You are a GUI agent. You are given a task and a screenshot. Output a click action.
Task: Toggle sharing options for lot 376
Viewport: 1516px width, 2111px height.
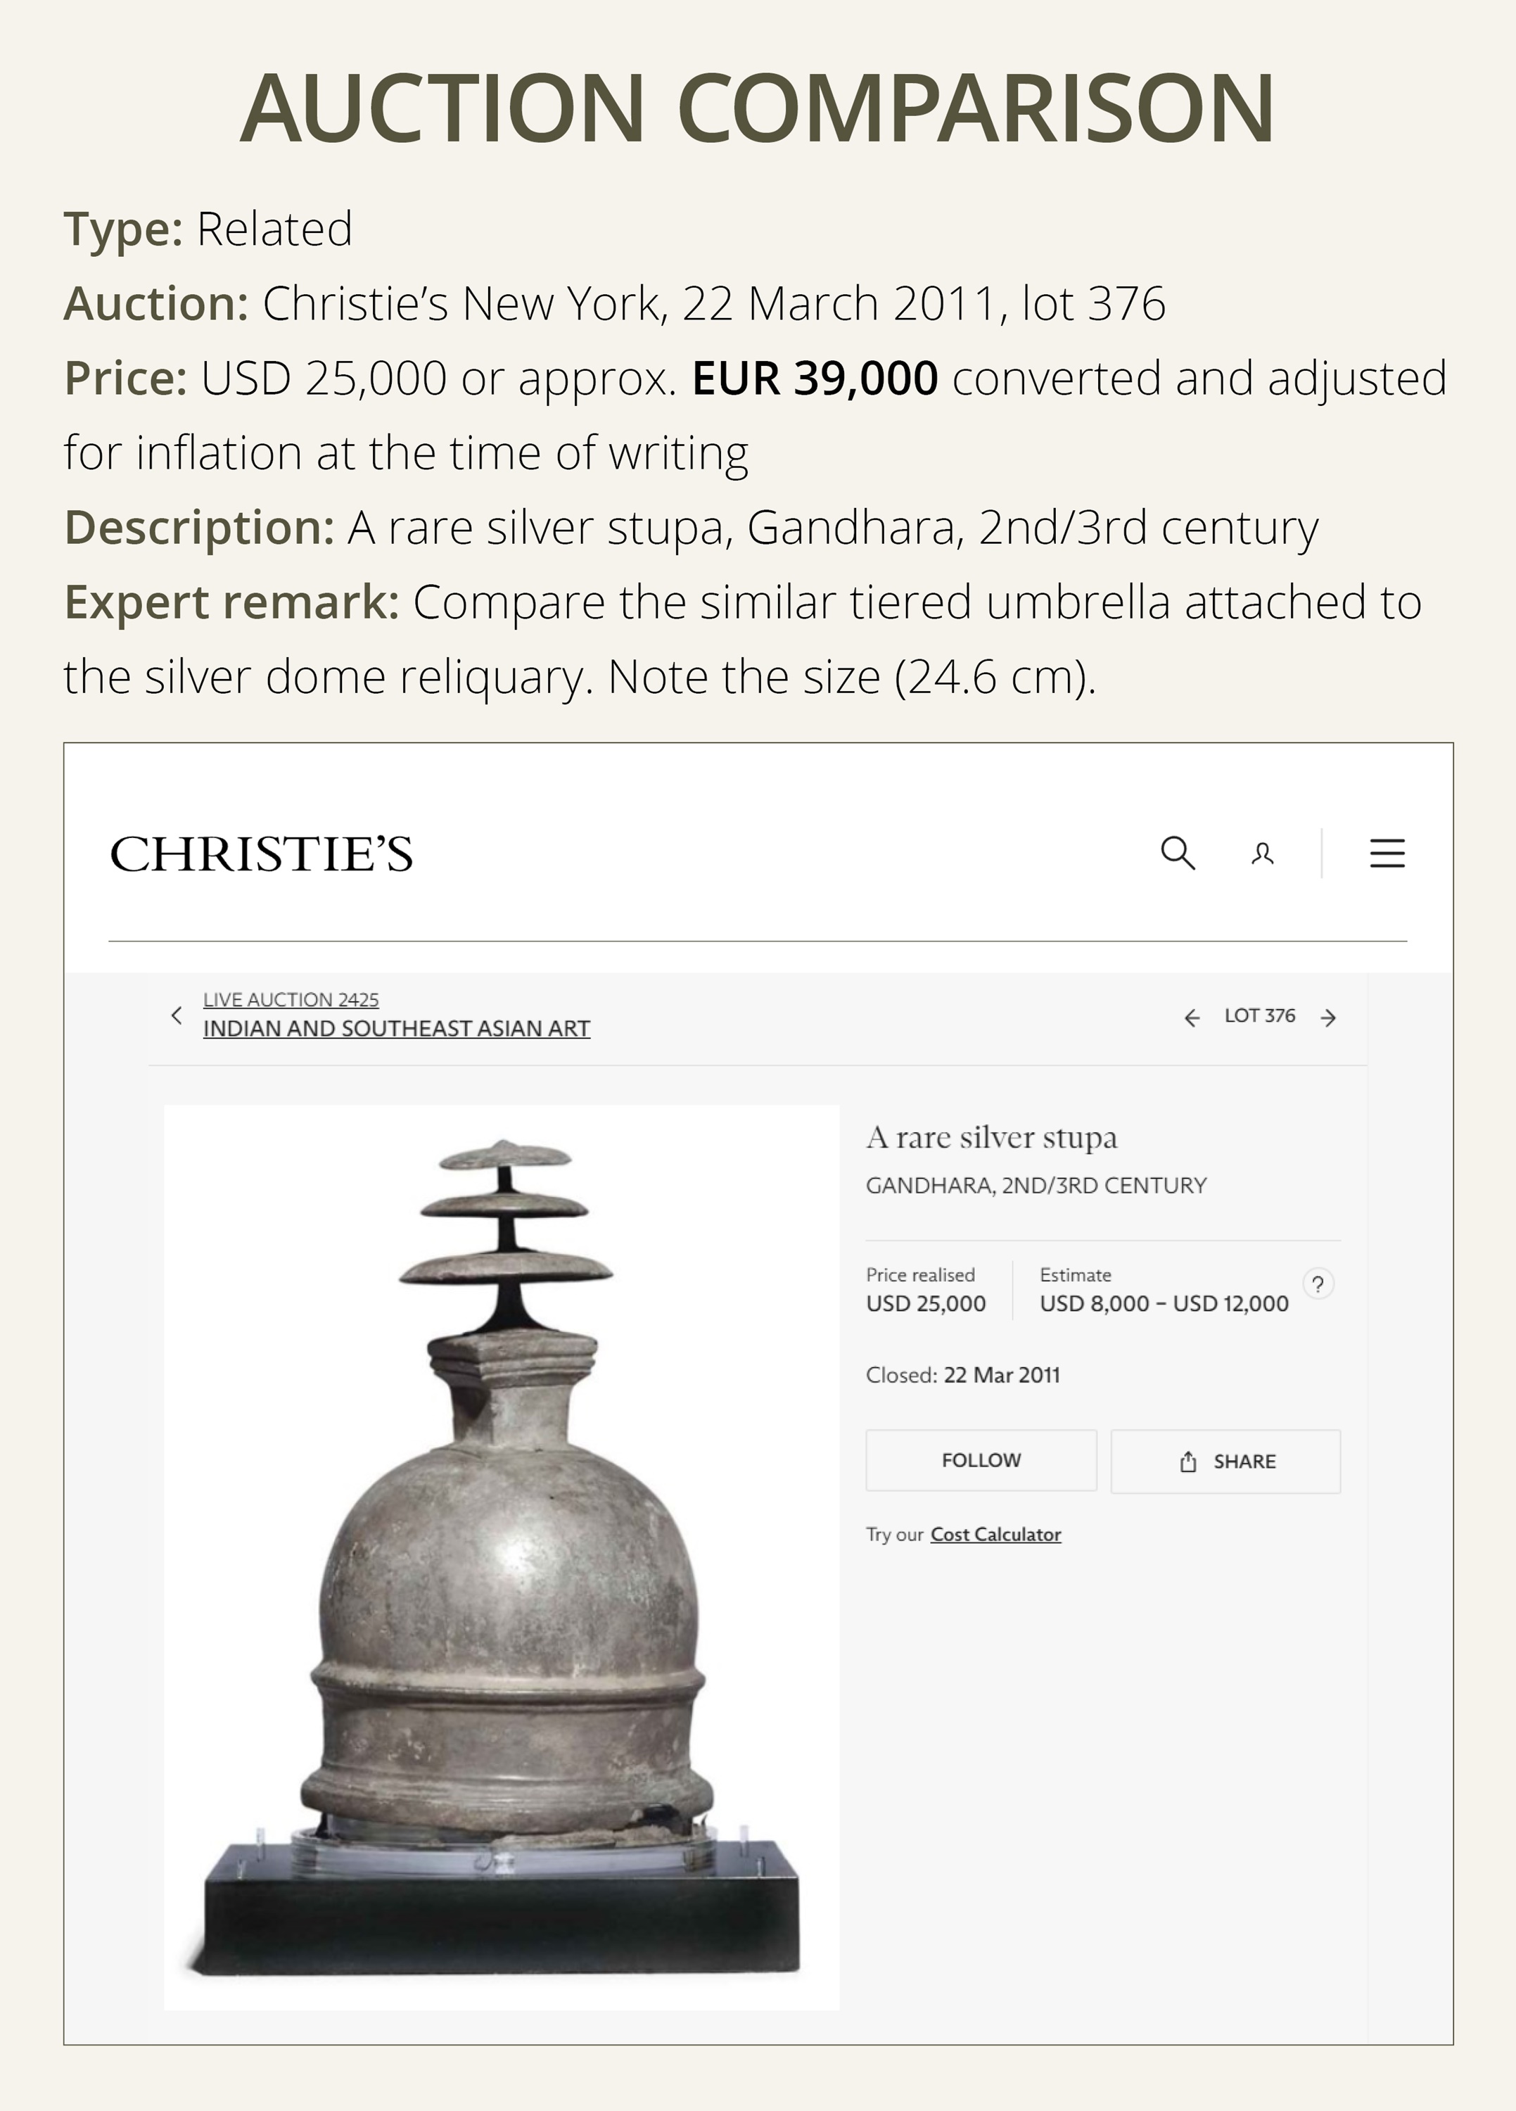pos(1225,1459)
